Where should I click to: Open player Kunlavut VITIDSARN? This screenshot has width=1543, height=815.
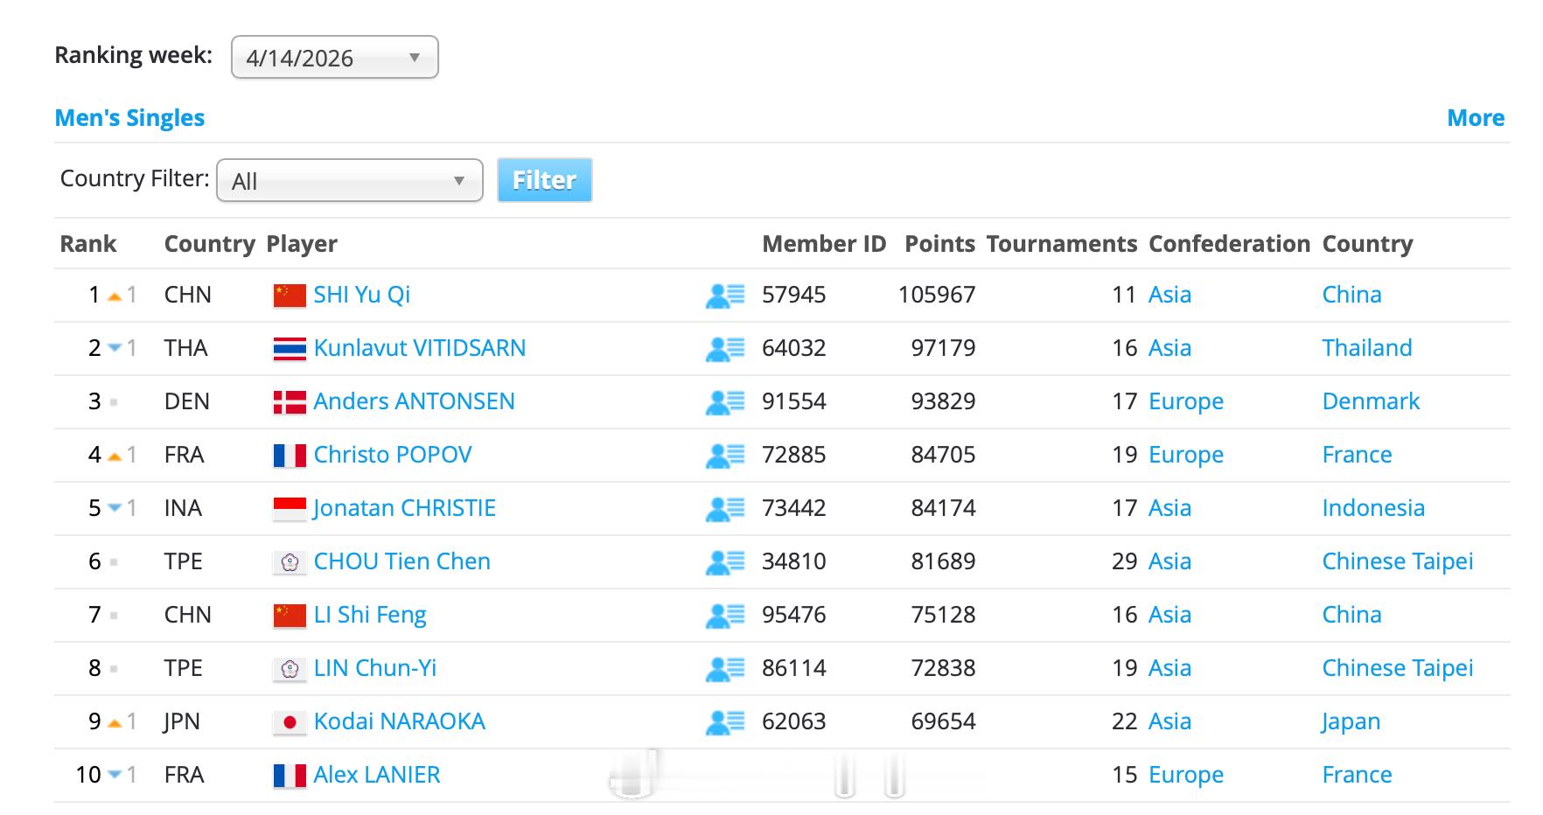420,348
